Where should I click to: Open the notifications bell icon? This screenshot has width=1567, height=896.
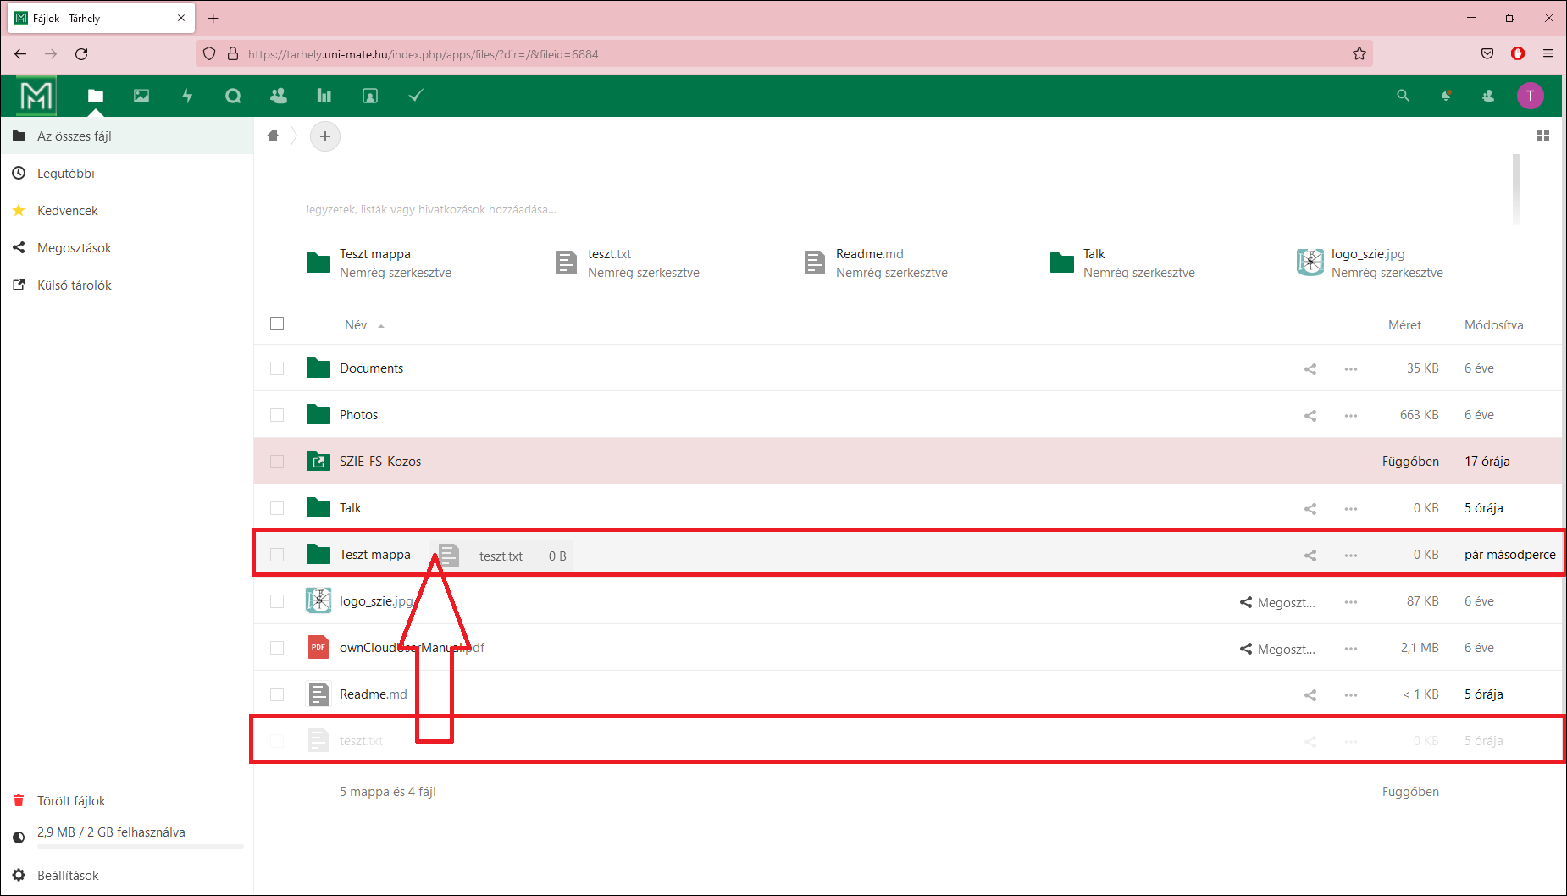point(1446,96)
